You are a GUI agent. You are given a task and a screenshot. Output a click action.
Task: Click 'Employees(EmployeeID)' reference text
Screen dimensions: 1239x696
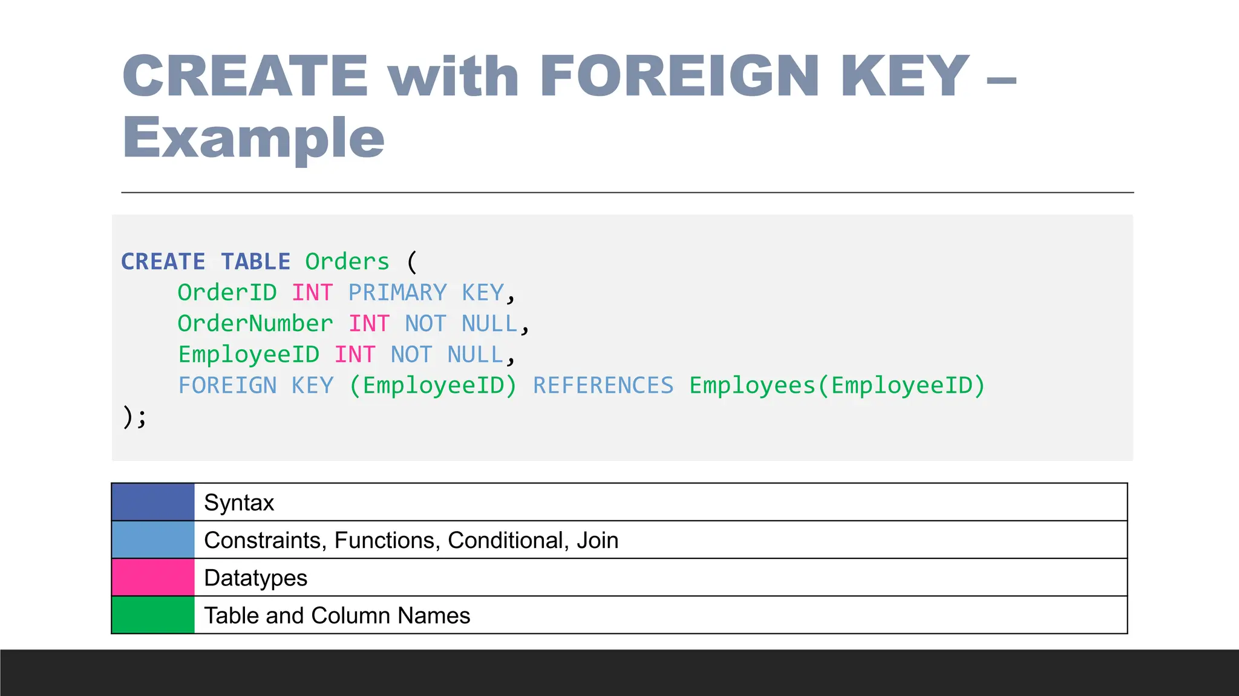click(x=838, y=385)
